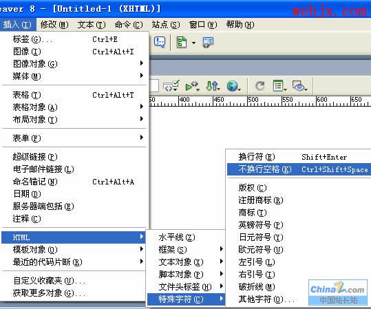Insert 注册商标(R) symbol
This screenshot has height=309, width=371.
point(299,200)
